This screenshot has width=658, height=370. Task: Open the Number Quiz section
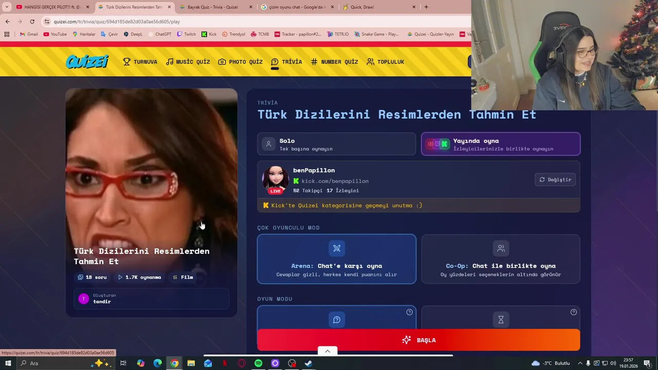(334, 62)
